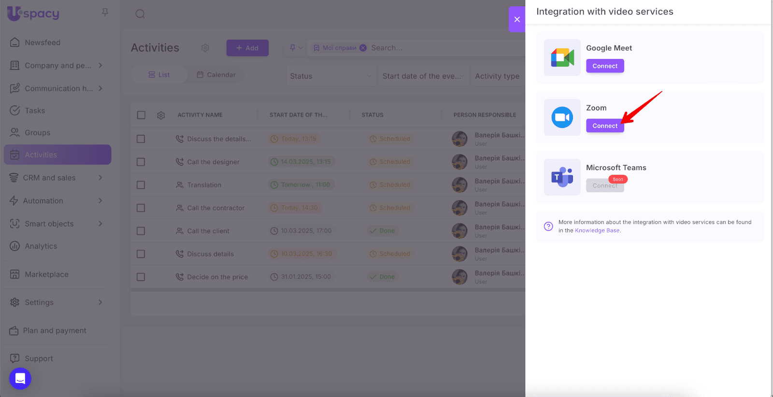The height and width of the screenshot is (397, 773).
Task: Check the Call the contractor row checkbox
Action: pyautogui.click(x=141, y=208)
